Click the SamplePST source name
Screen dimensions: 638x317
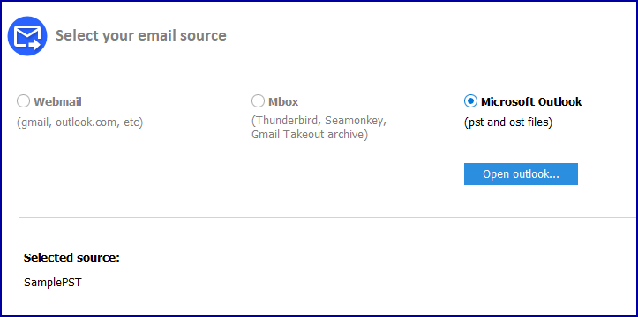(53, 283)
